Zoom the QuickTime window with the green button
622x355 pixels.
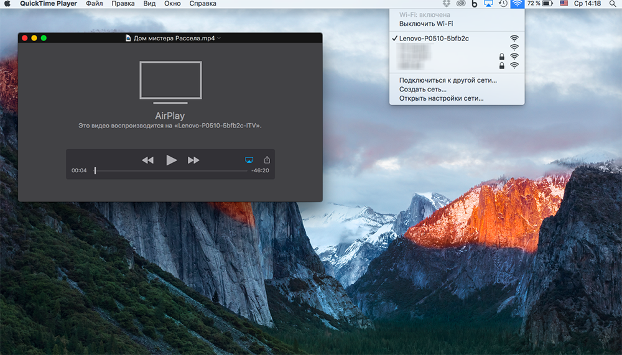click(x=44, y=38)
